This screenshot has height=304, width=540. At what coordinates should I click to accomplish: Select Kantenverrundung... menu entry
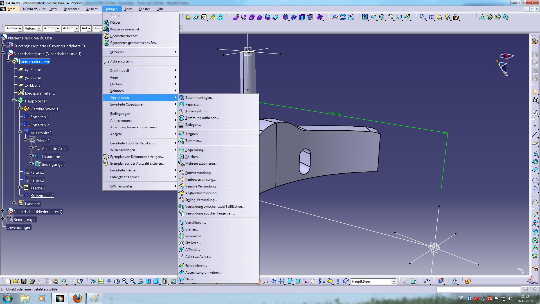[218, 180]
